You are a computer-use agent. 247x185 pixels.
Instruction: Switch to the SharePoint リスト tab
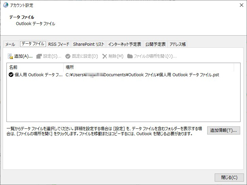[x=89, y=44]
